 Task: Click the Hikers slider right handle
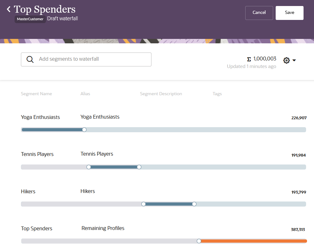point(194,204)
